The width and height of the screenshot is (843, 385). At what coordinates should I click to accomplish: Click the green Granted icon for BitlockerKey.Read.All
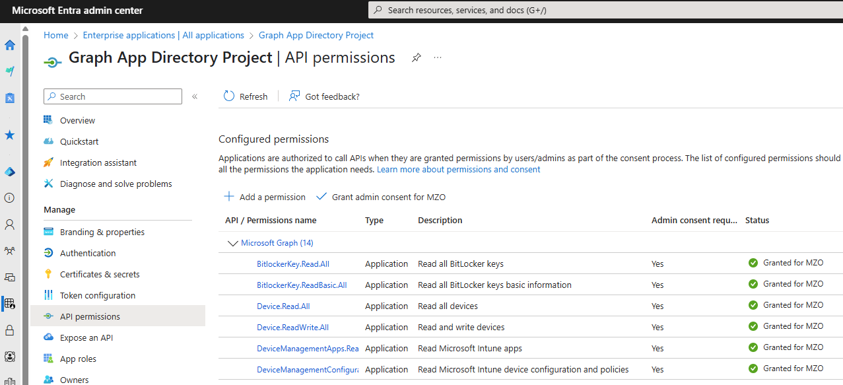point(753,262)
